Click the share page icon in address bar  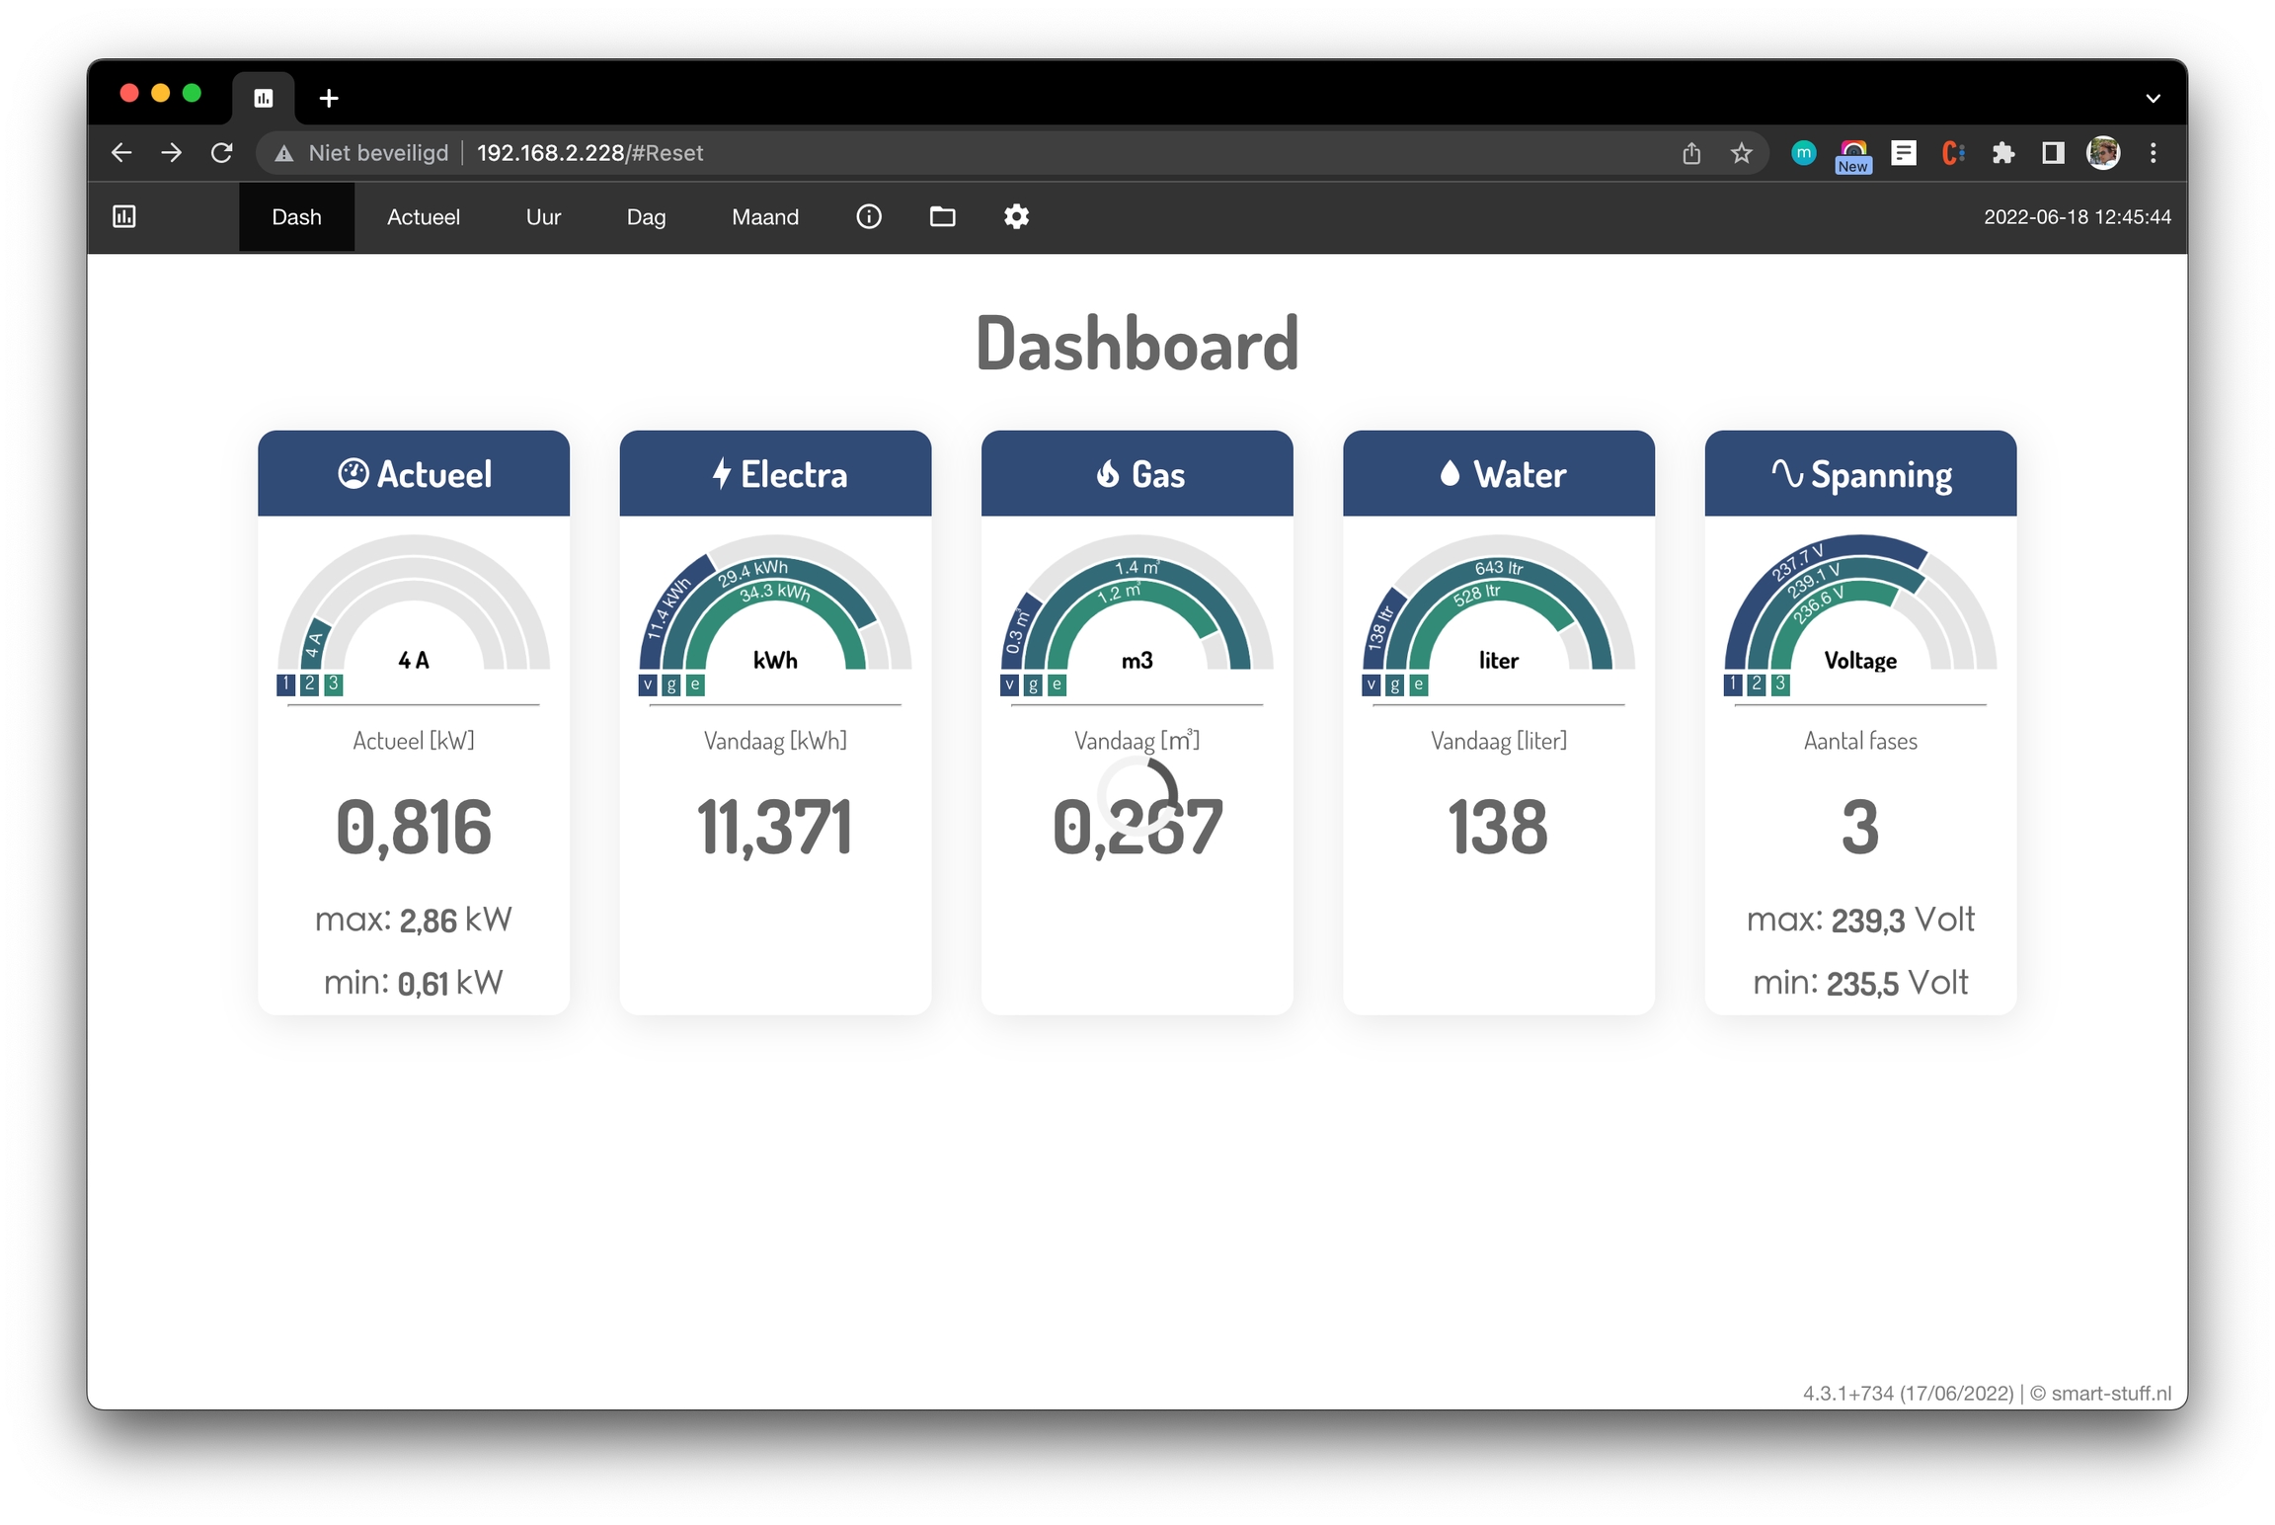point(1691,153)
